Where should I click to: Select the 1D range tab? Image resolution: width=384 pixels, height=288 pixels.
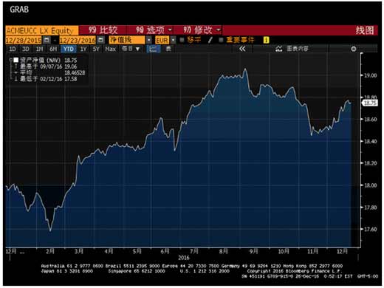[13, 49]
